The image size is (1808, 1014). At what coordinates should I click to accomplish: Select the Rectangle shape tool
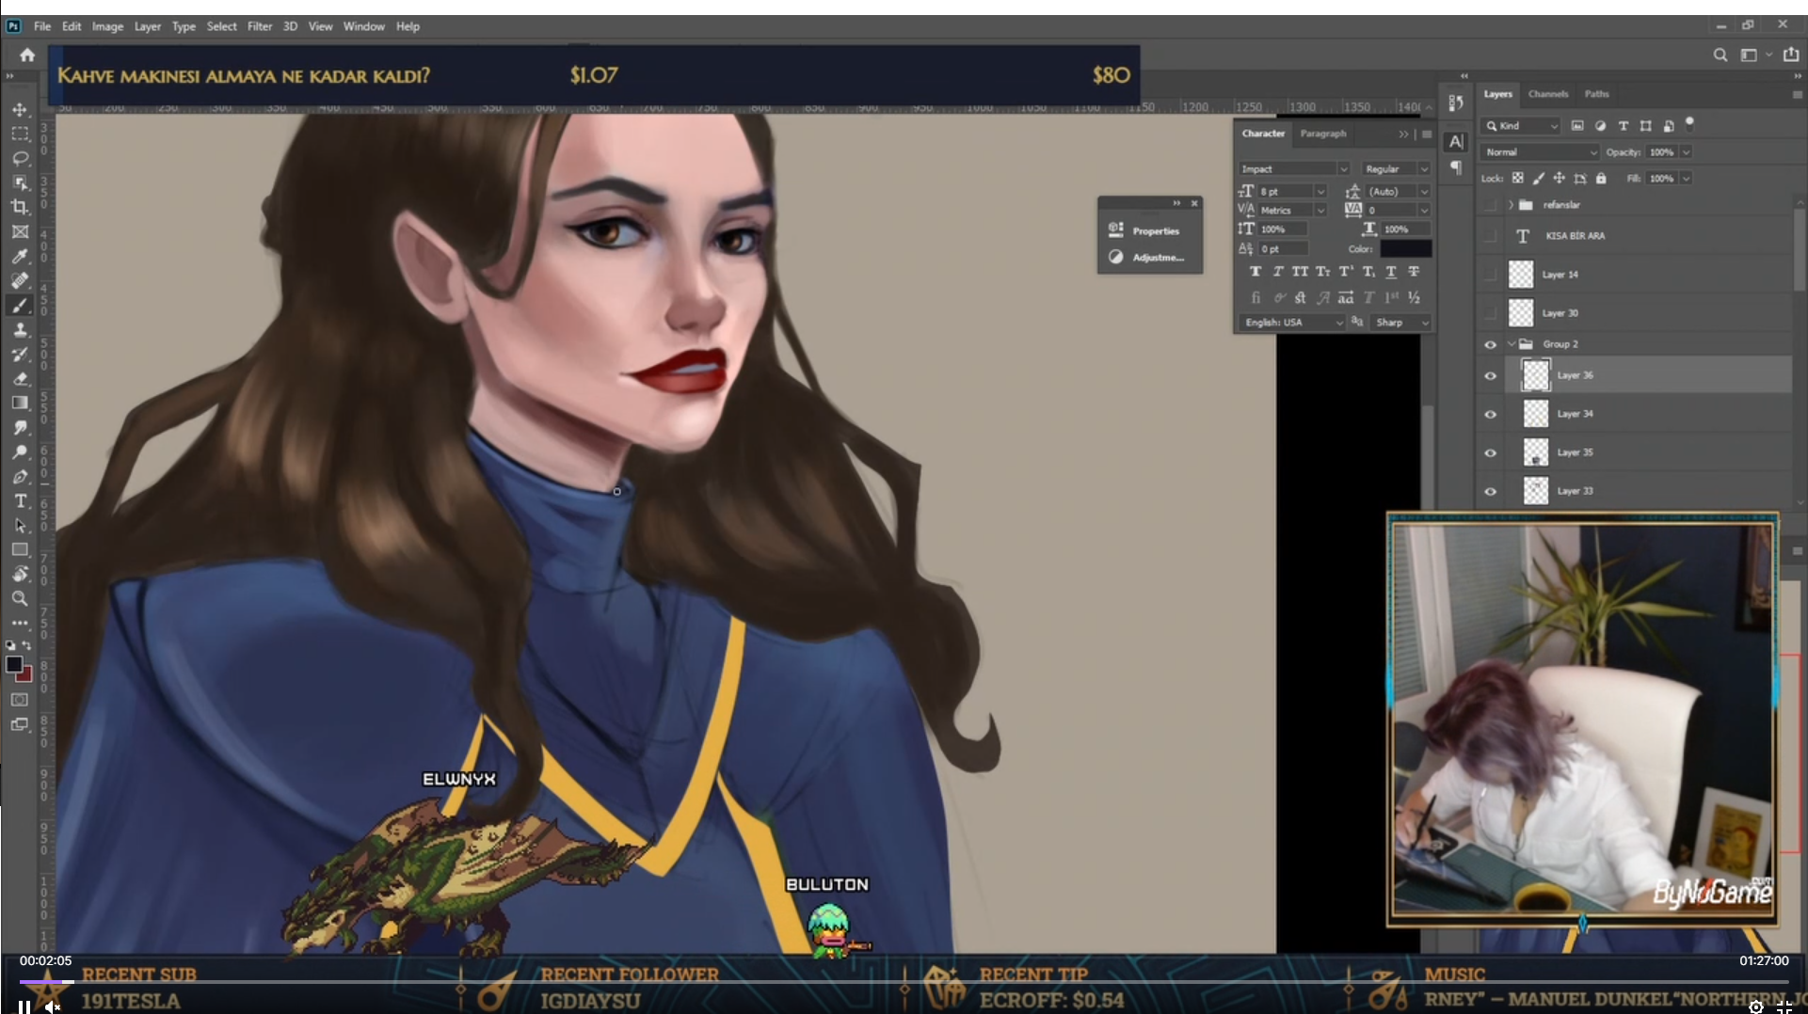pyautogui.click(x=20, y=549)
